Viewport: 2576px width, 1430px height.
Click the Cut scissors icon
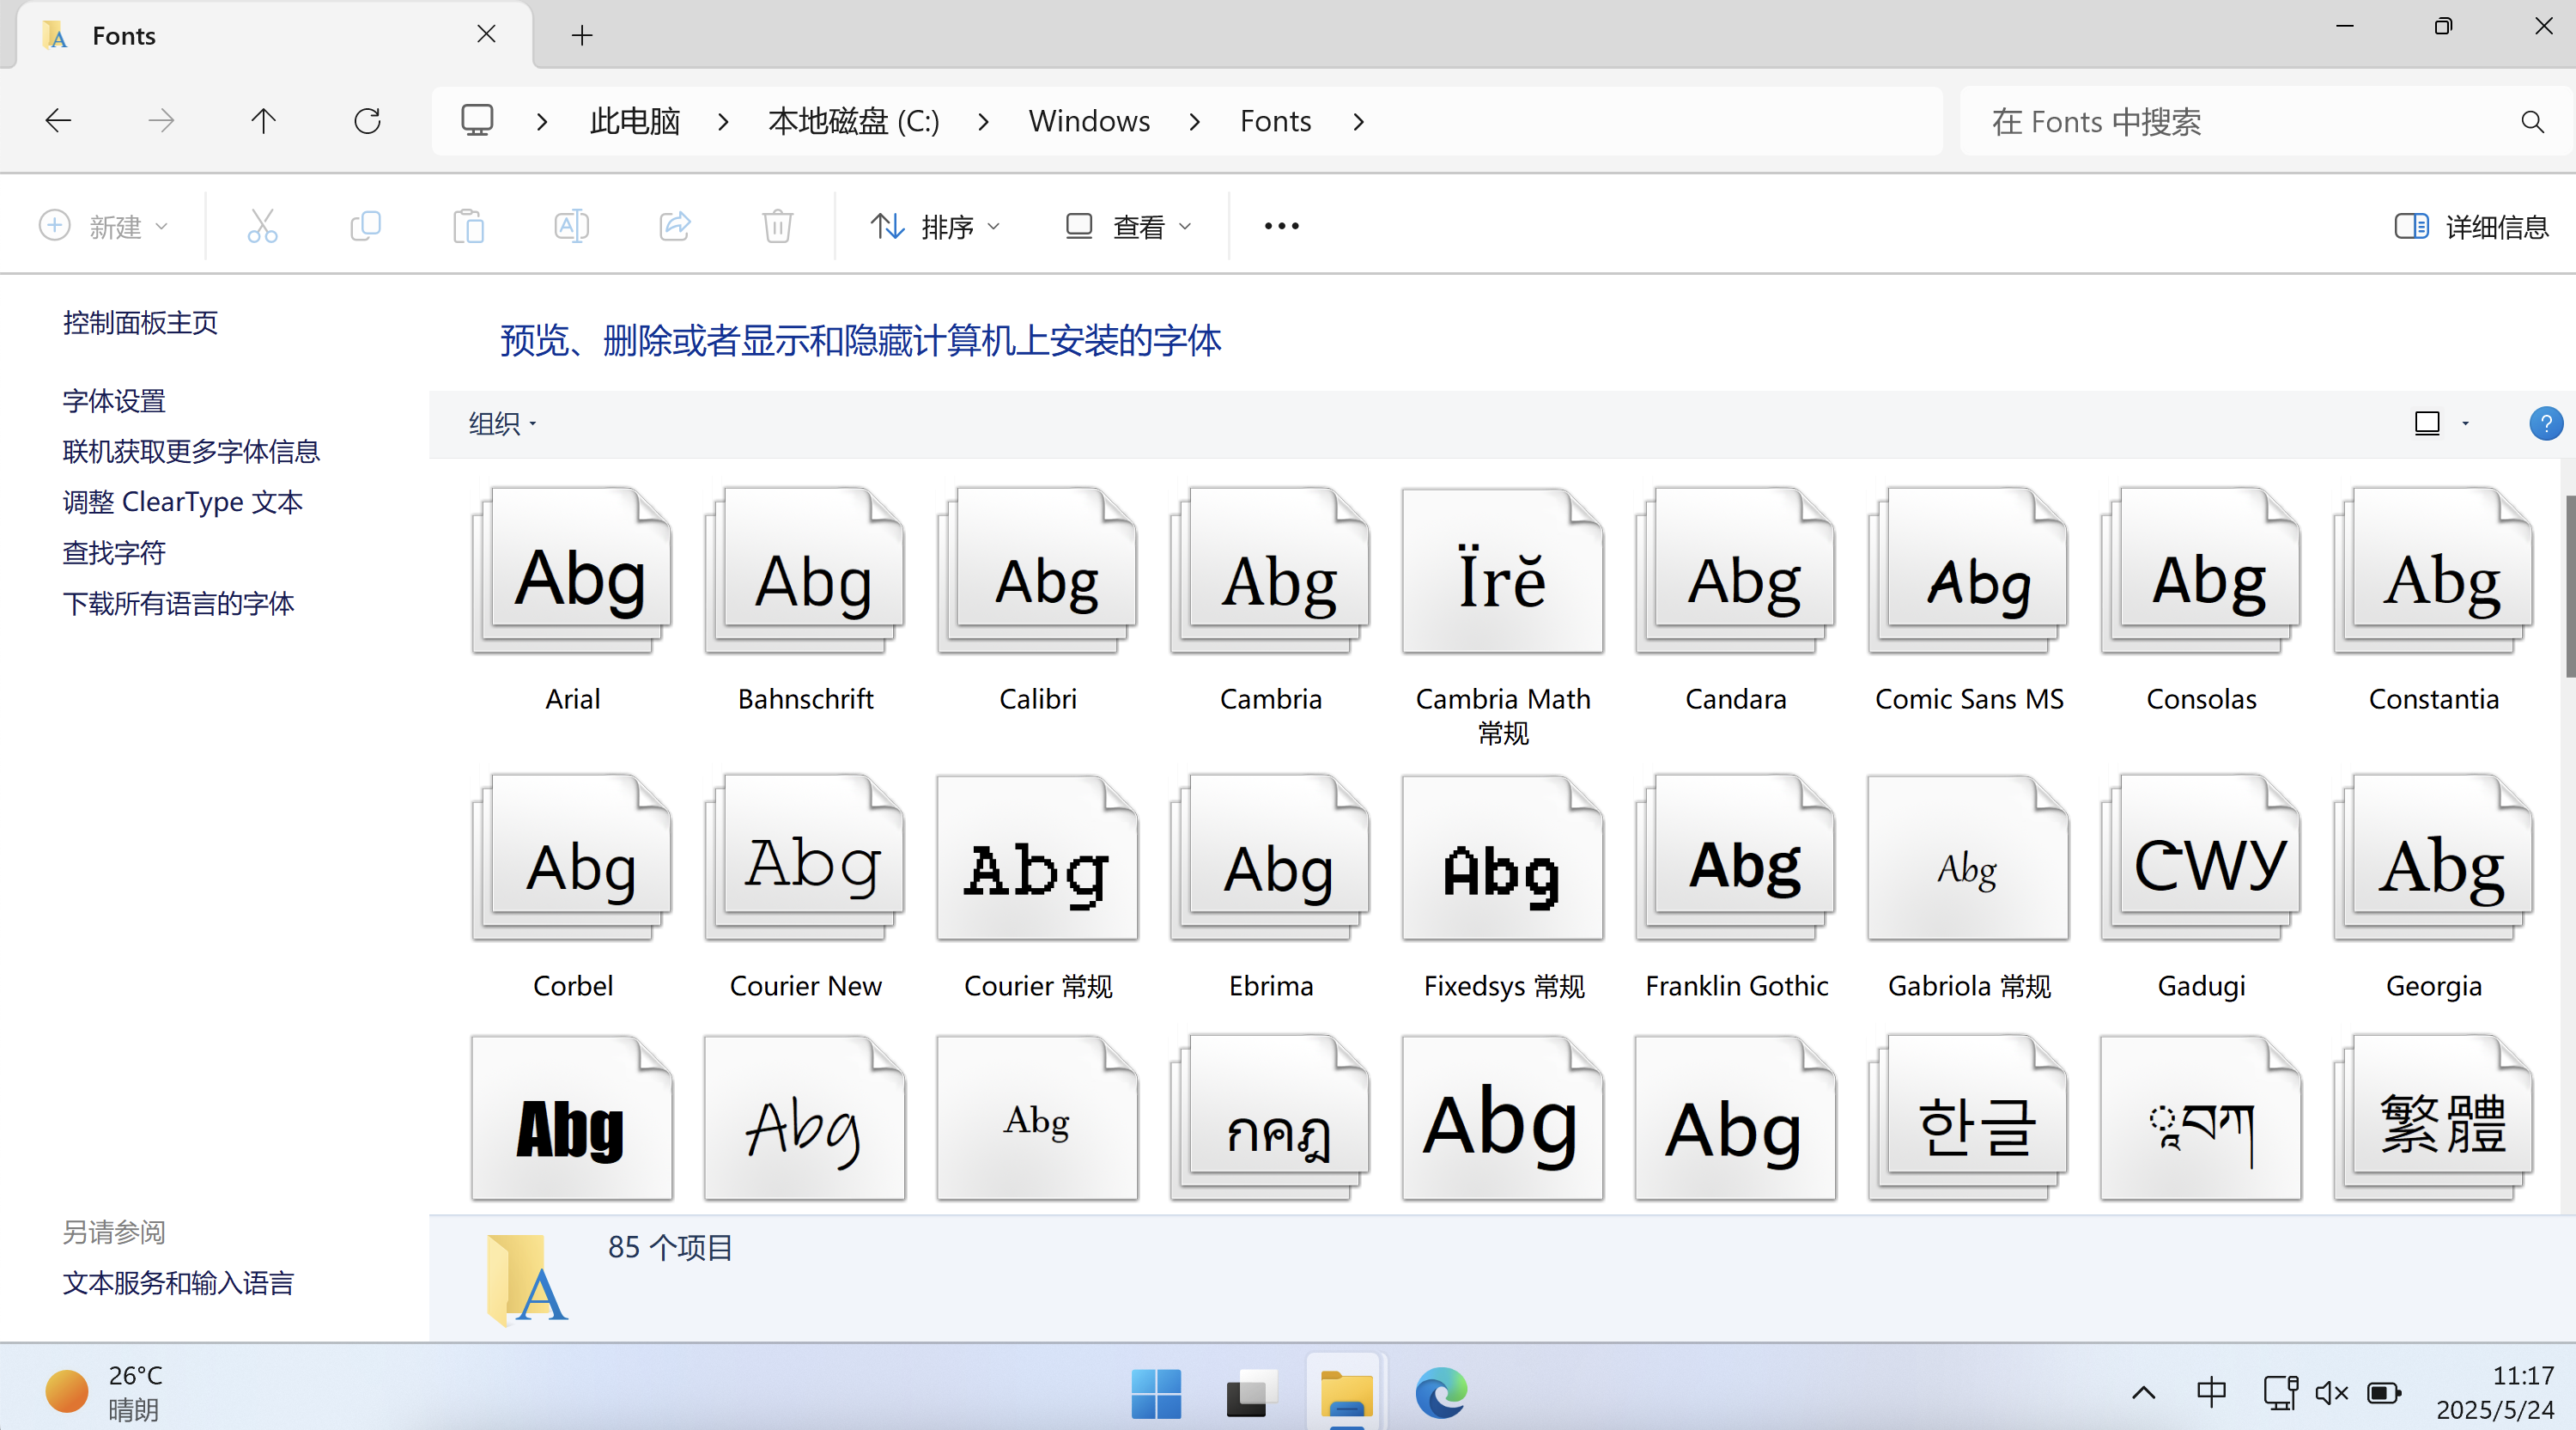coord(262,226)
